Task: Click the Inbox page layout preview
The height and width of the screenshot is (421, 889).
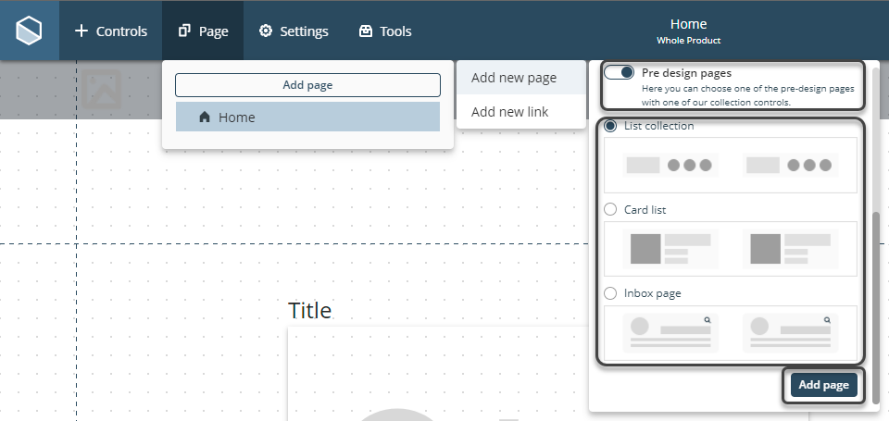Action: (x=731, y=333)
